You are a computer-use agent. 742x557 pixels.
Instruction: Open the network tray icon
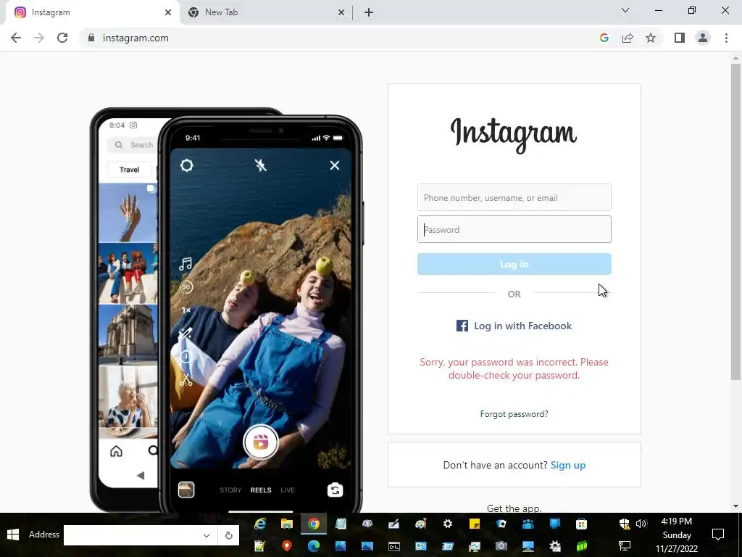(x=624, y=545)
